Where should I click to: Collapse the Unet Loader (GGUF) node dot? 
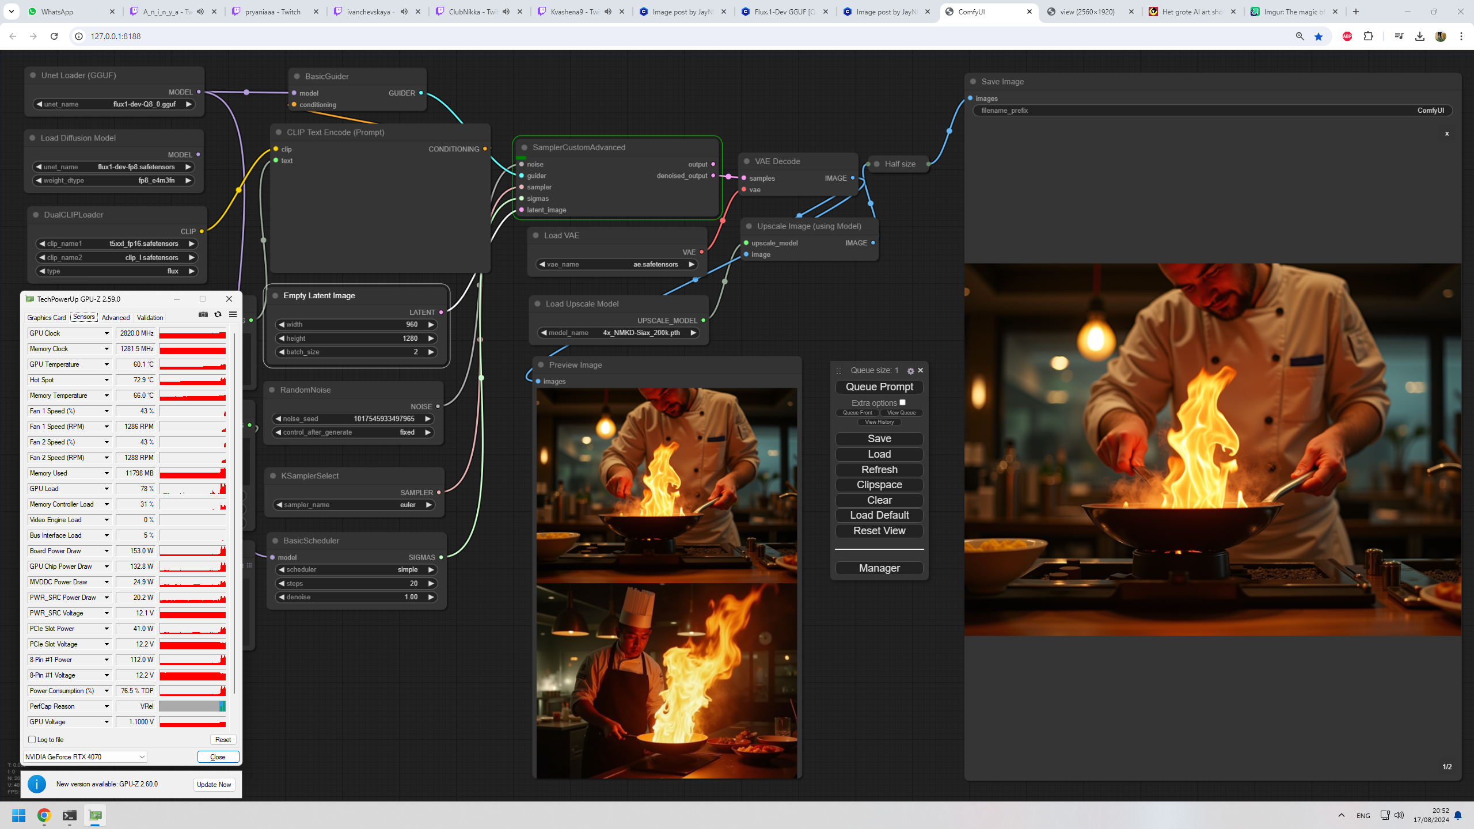pyautogui.click(x=33, y=75)
